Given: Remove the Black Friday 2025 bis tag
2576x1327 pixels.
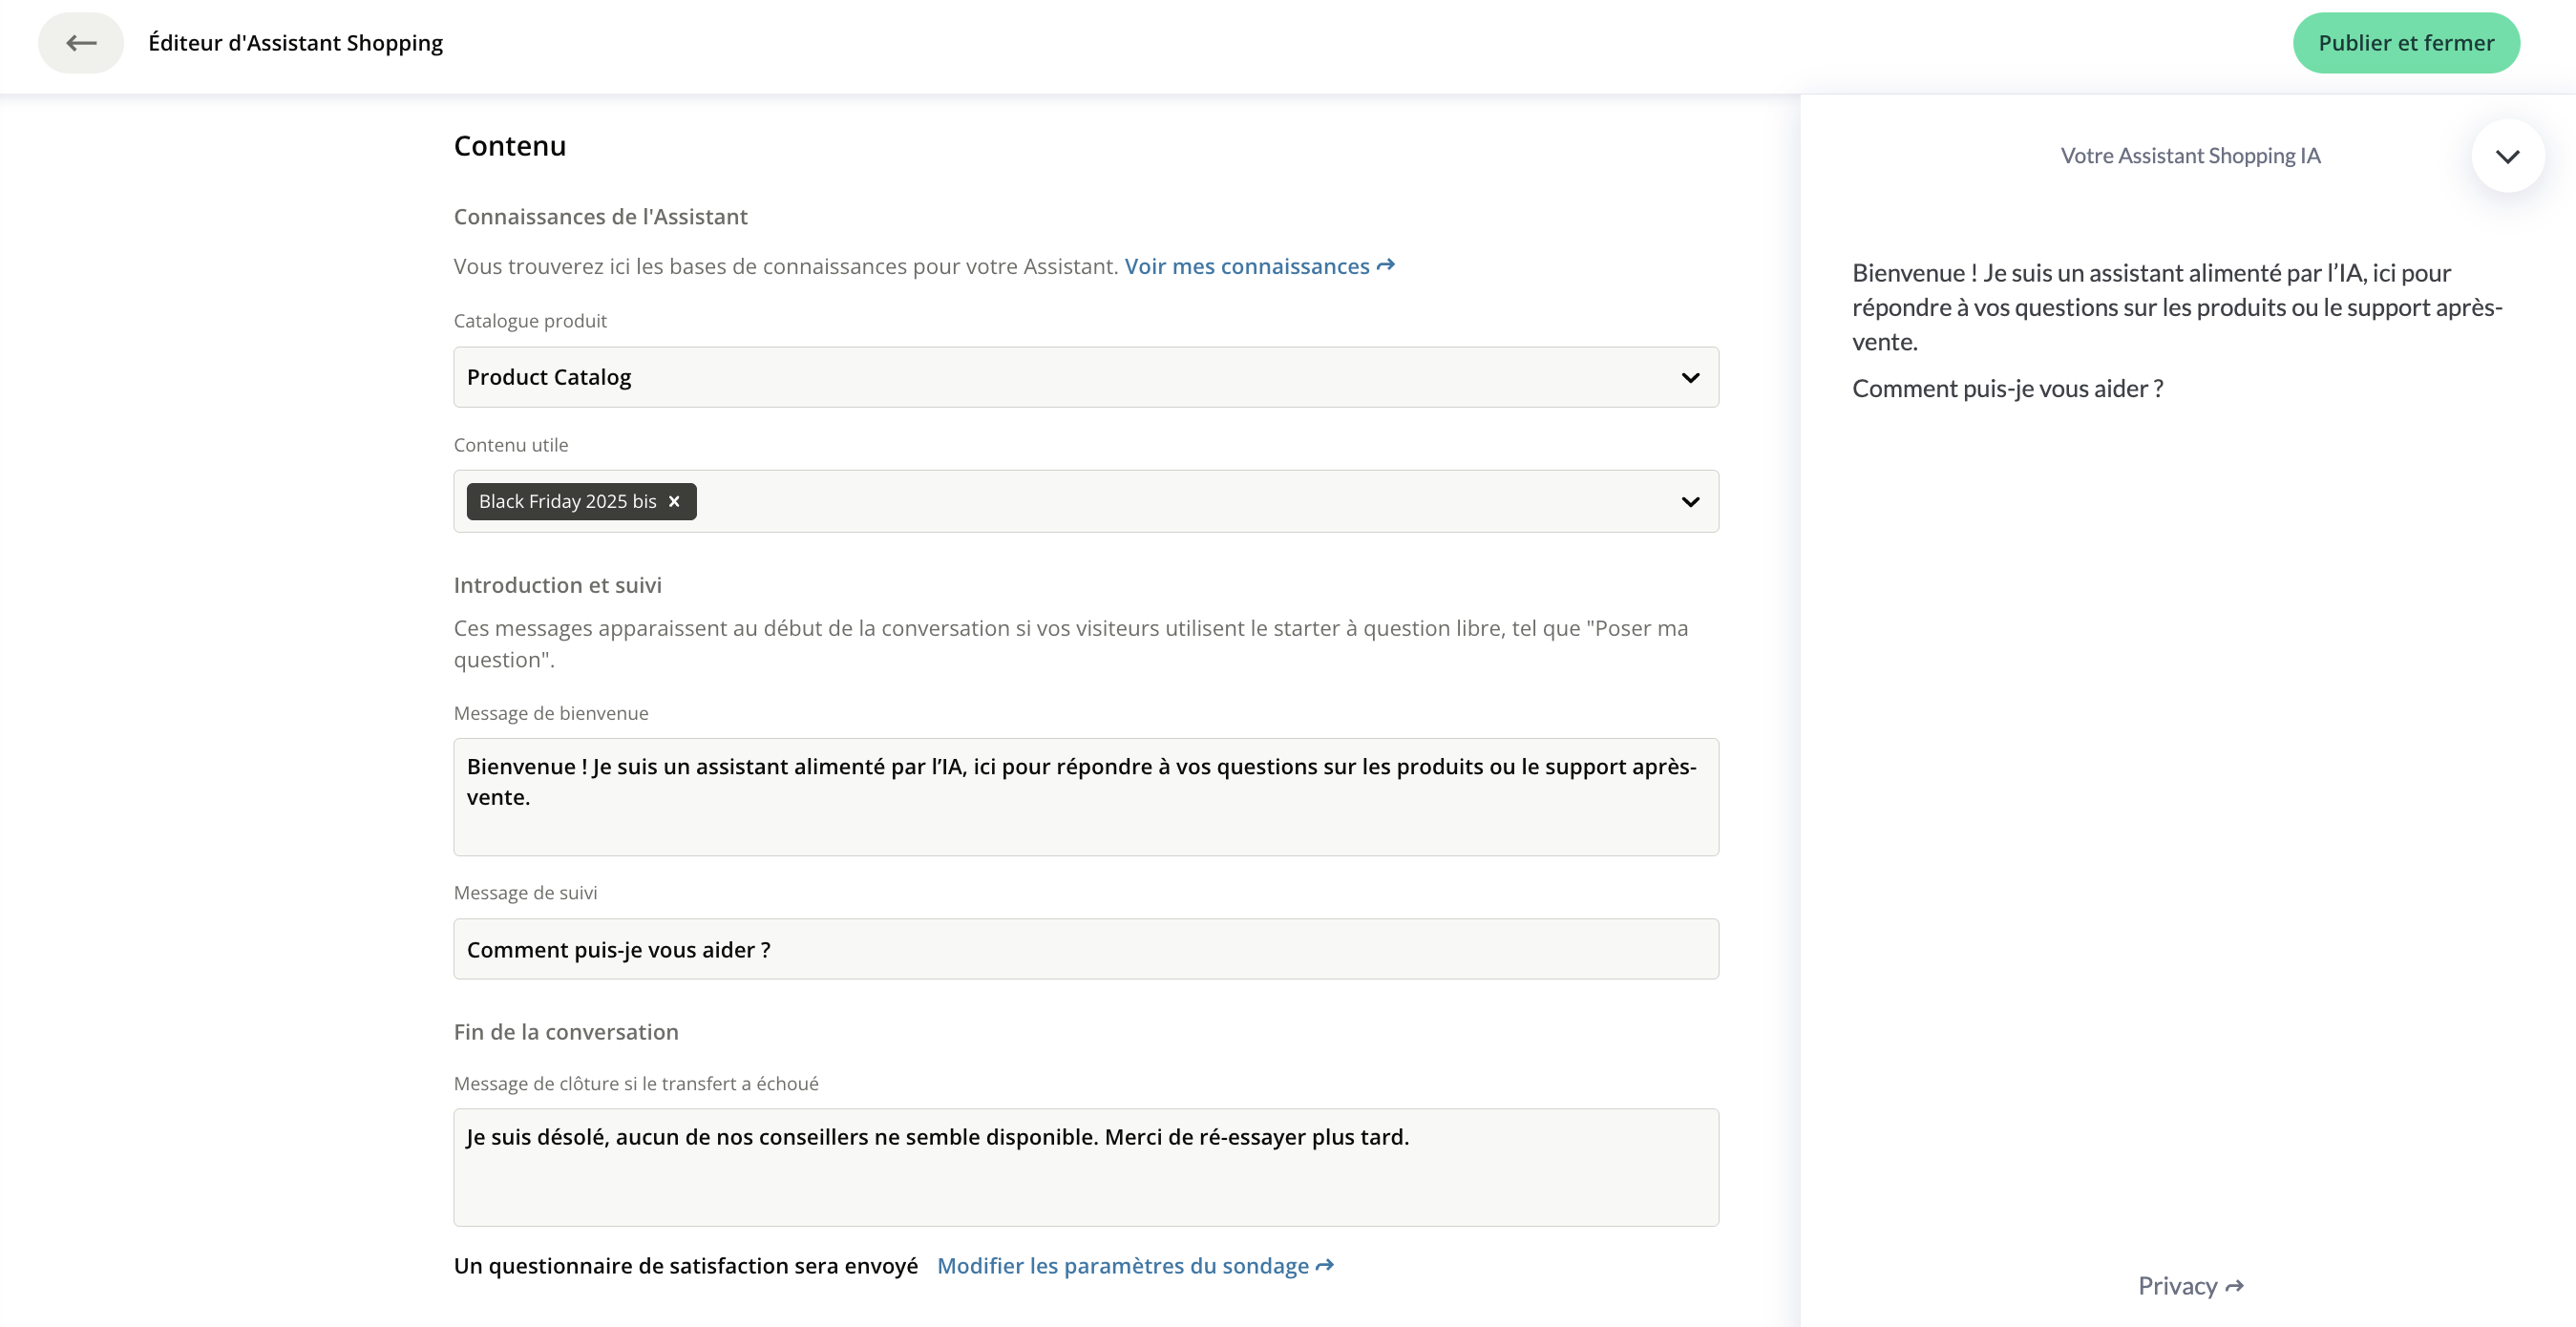Looking at the screenshot, I should pos(674,501).
